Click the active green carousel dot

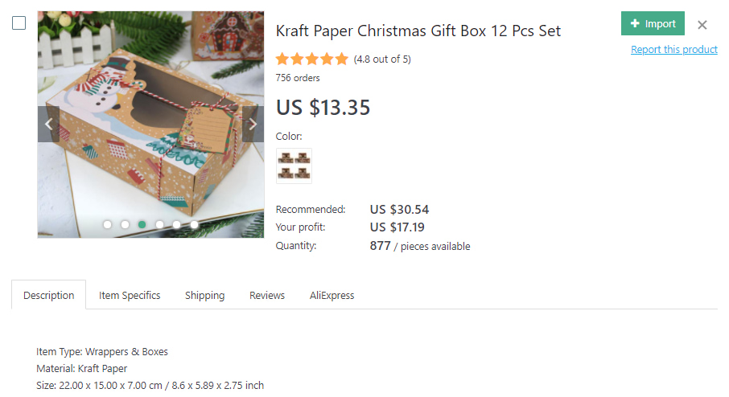[142, 225]
